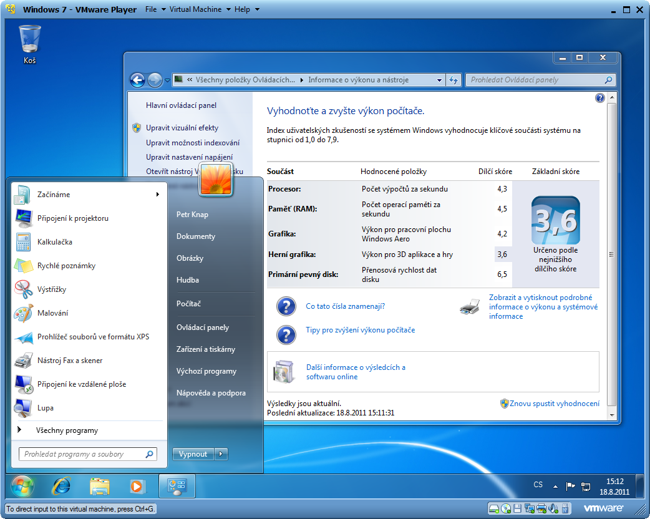650x519 pixels.
Task: Show hidden tray icons arrow
Action: tap(555, 487)
